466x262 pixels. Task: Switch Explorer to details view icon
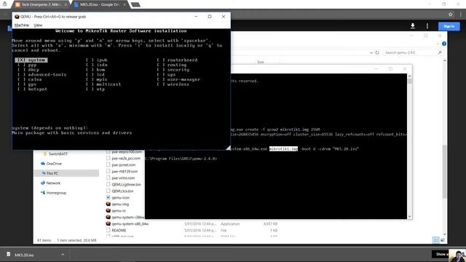(435, 240)
